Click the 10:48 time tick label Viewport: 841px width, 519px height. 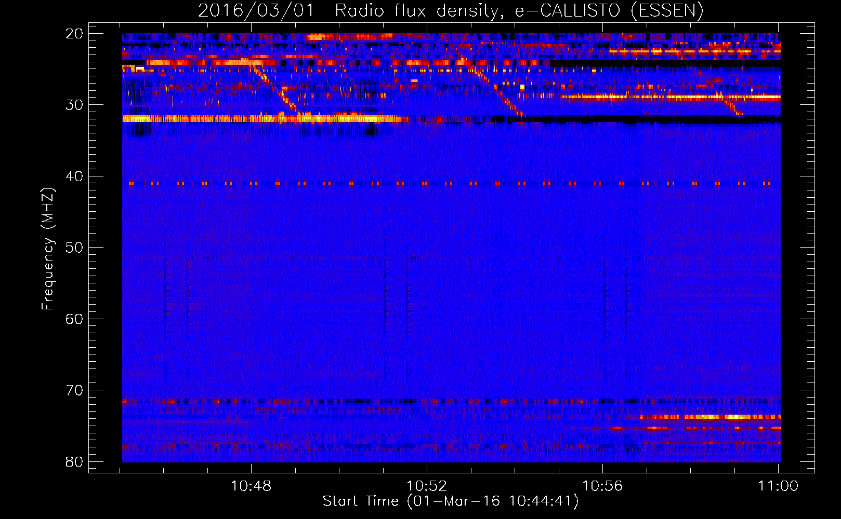pos(251,486)
